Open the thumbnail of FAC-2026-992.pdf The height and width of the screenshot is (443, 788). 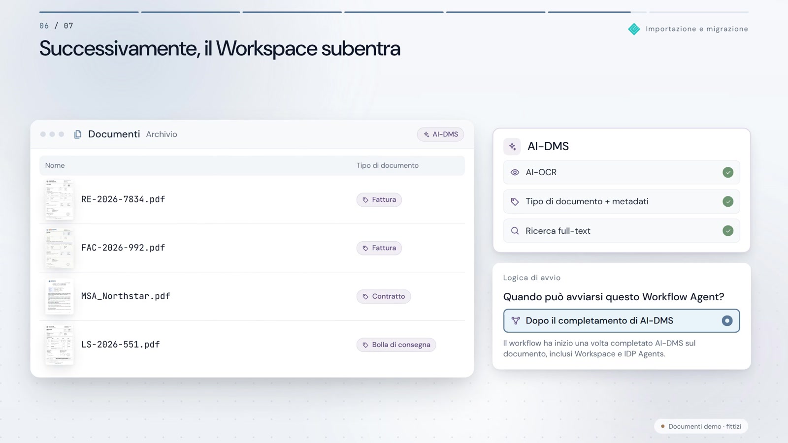pyautogui.click(x=59, y=248)
